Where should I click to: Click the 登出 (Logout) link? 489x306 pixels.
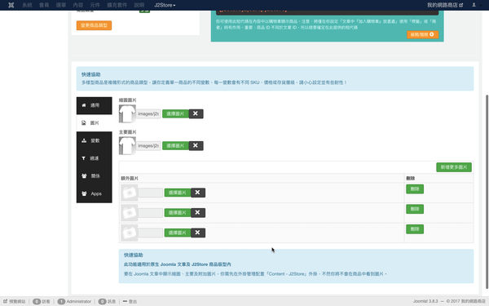tap(130, 301)
